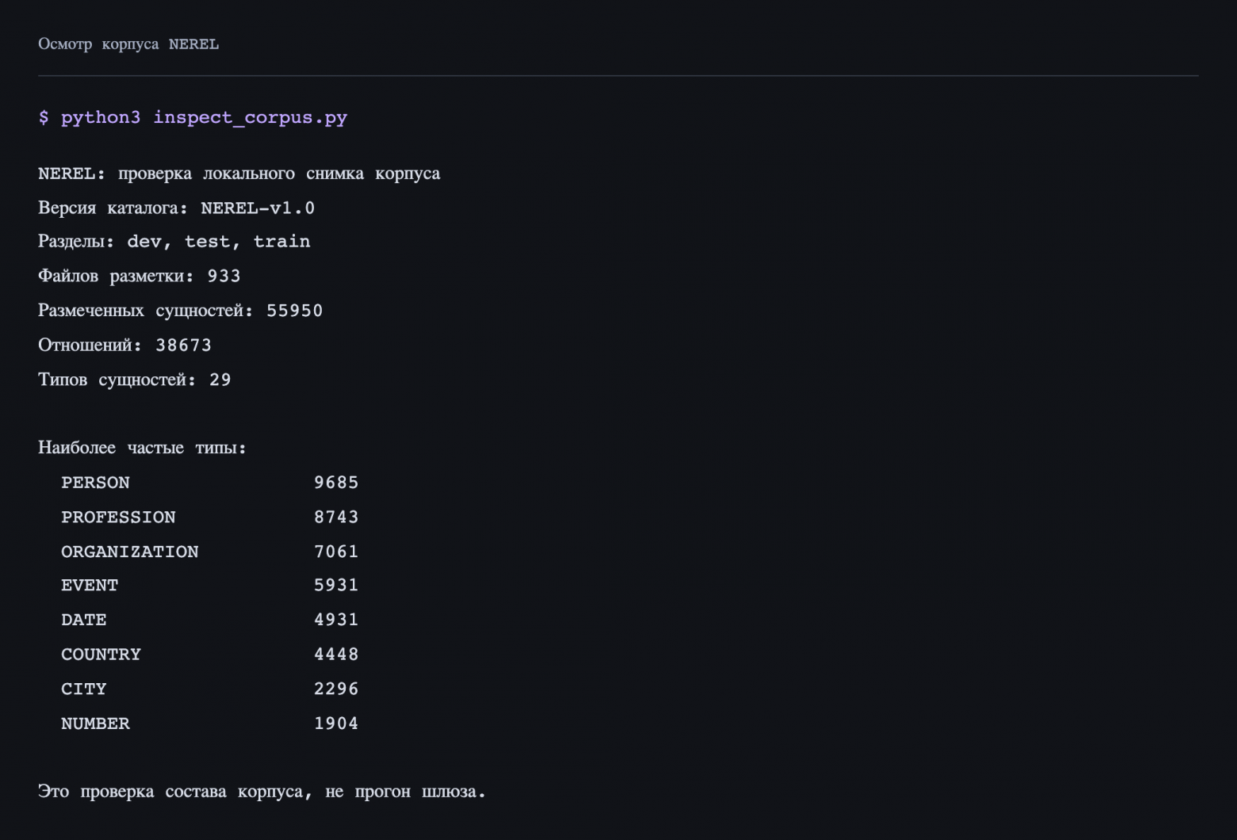Click the PROFESSION count 8743
The height and width of the screenshot is (840, 1237).
[336, 517]
